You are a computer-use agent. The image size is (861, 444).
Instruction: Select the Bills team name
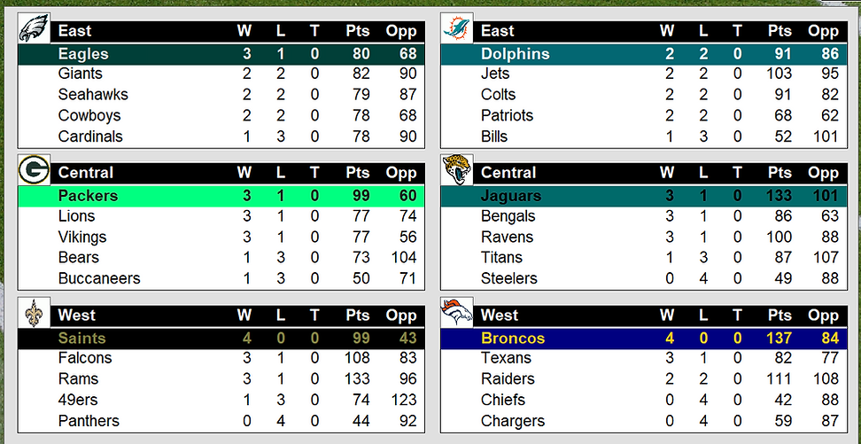pyautogui.click(x=494, y=136)
